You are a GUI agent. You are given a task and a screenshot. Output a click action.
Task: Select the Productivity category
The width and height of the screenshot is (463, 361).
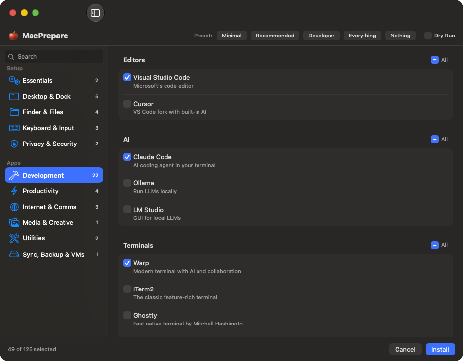[x=54, y=191]
